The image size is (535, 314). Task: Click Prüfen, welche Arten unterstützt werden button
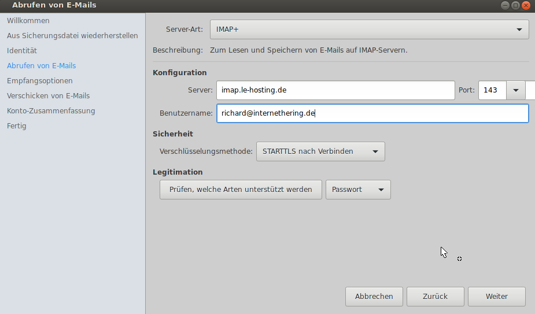point(241,190)
